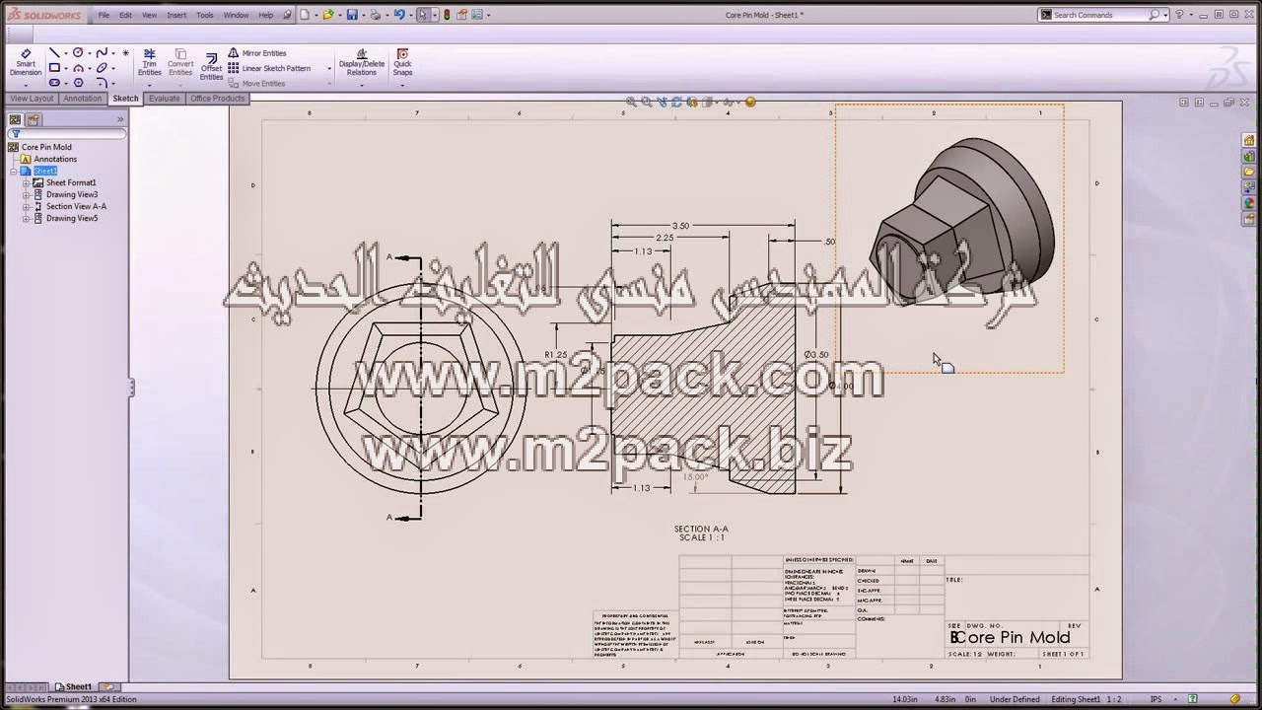Undo the last action
Image resolution: width=1262 pixels, height=710 pixels.
[399, 15]
